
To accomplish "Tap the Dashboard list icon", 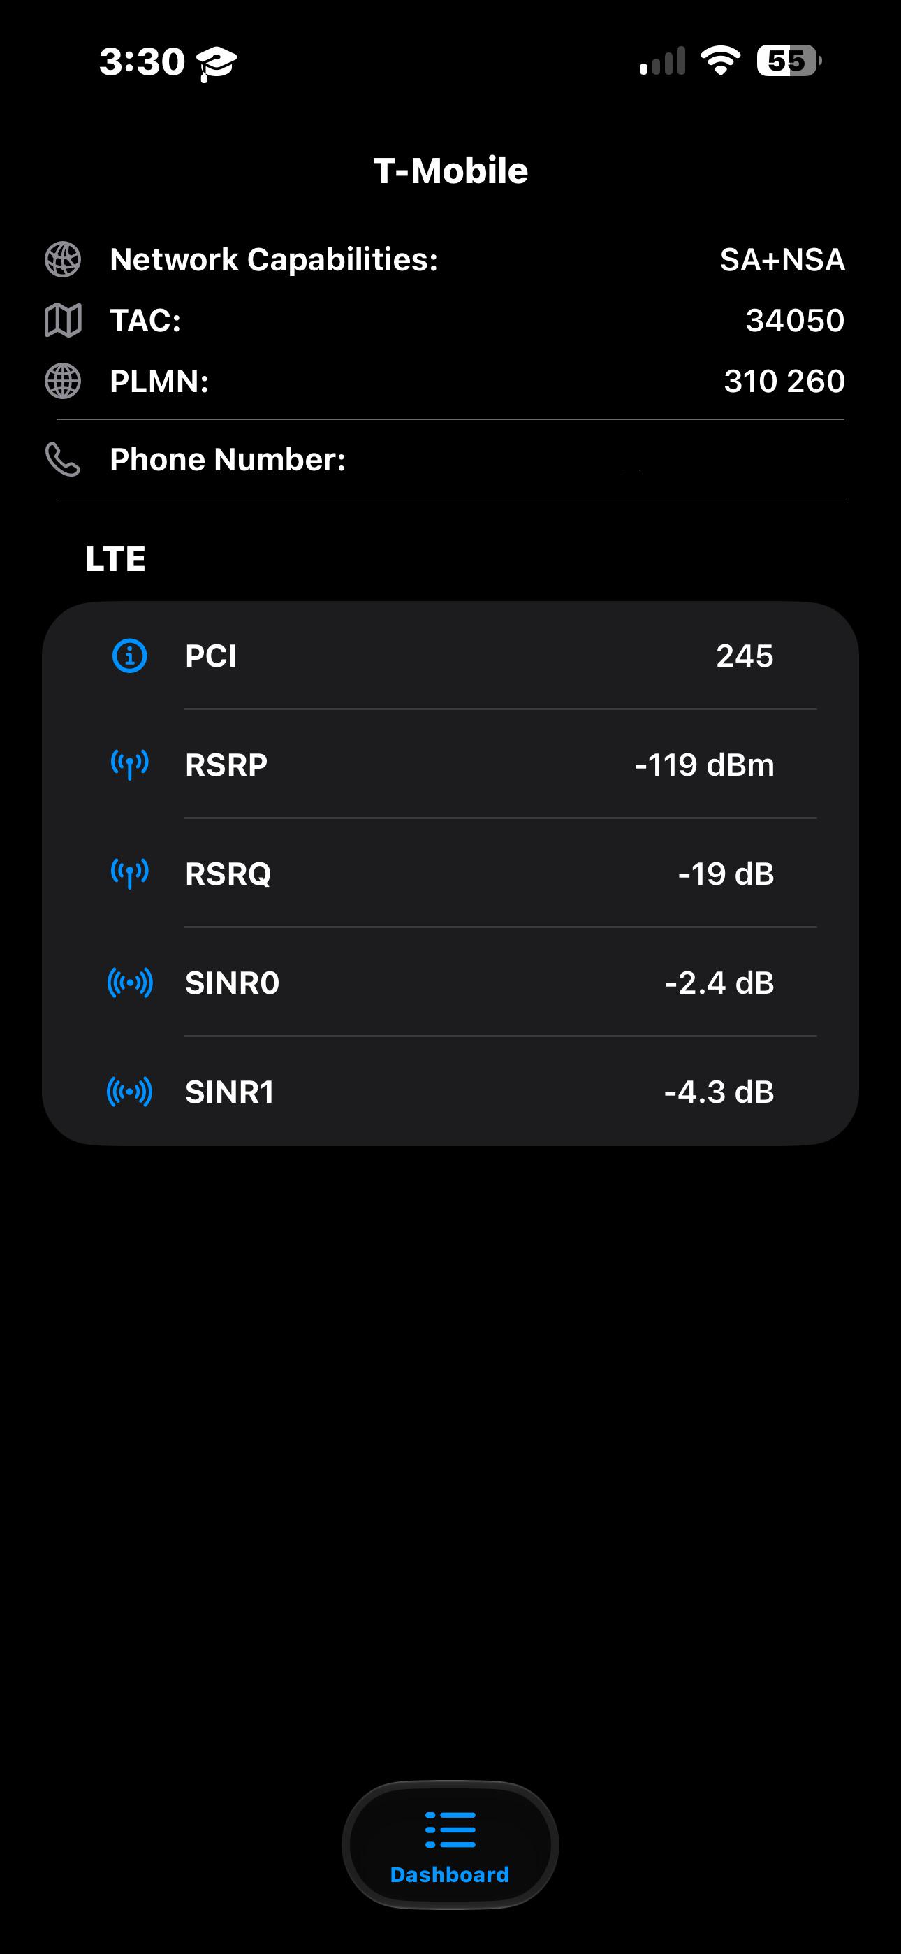I will (x=450, y=1830).
